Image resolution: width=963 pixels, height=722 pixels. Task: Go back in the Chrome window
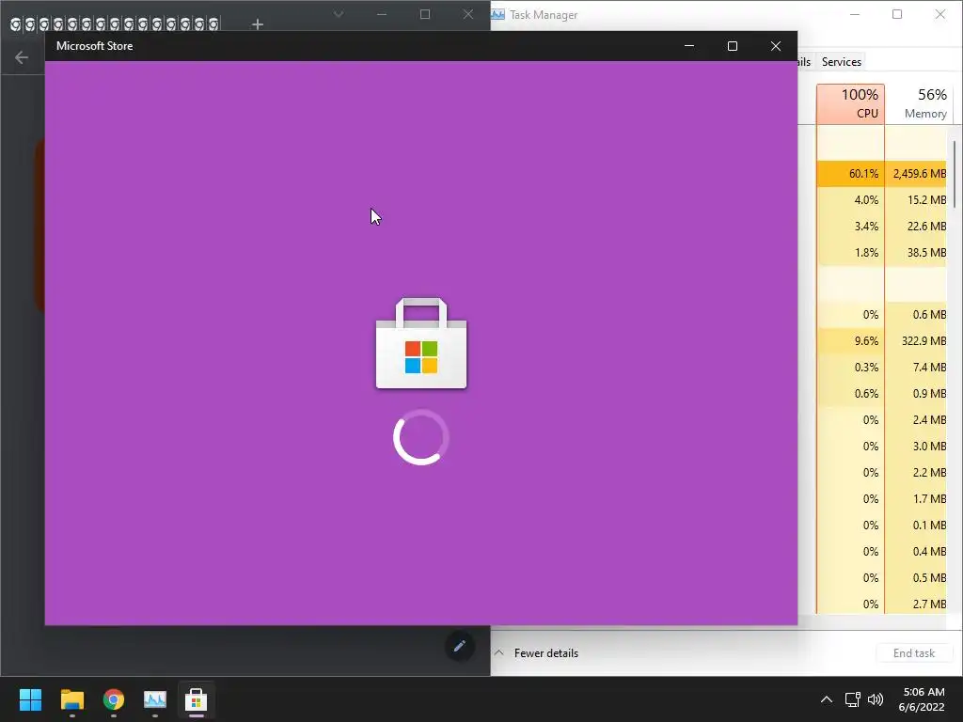coord(22,57)
